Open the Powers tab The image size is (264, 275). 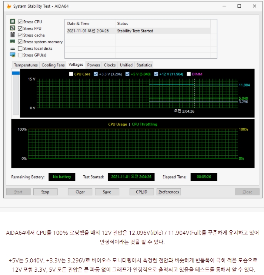93,65
